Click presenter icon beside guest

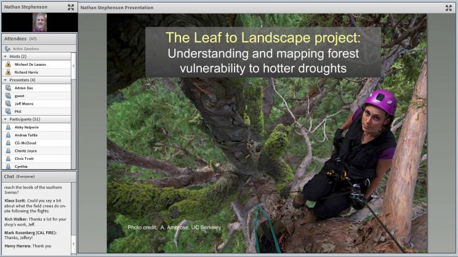8,96
